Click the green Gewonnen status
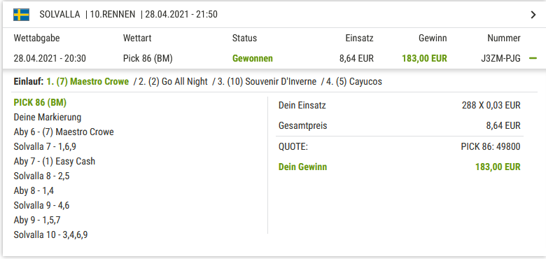Image resolution: width=546 pixels, height=259 pixels. pyautogui.click(x=253, y=59)
